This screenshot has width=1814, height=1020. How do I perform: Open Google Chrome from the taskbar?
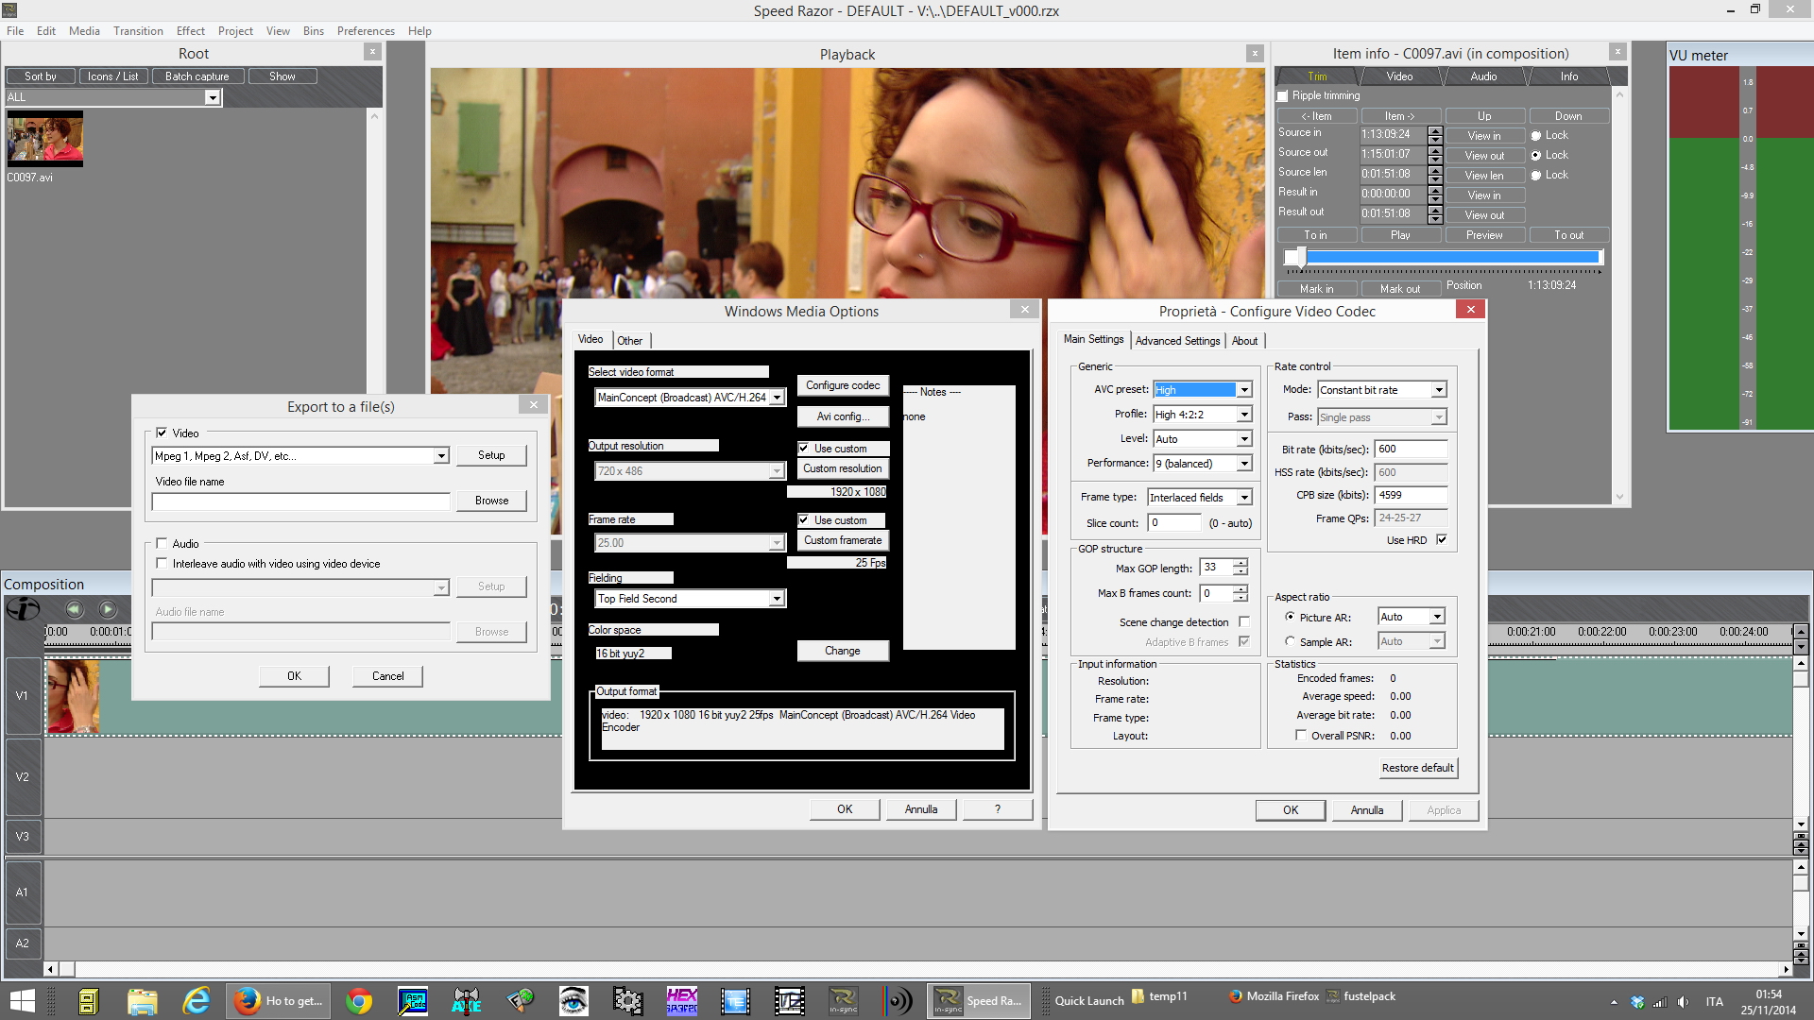tap(359, 1001)
